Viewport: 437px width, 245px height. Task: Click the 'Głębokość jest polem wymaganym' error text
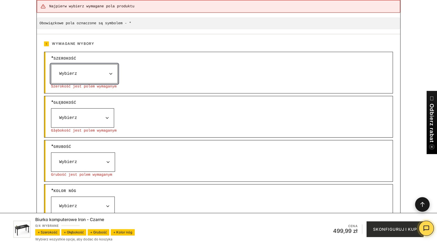(x=84, y=130)
